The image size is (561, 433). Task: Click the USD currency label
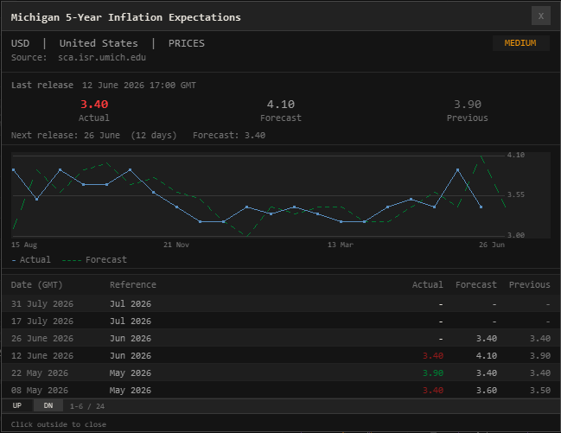click(x=21, y=43)
